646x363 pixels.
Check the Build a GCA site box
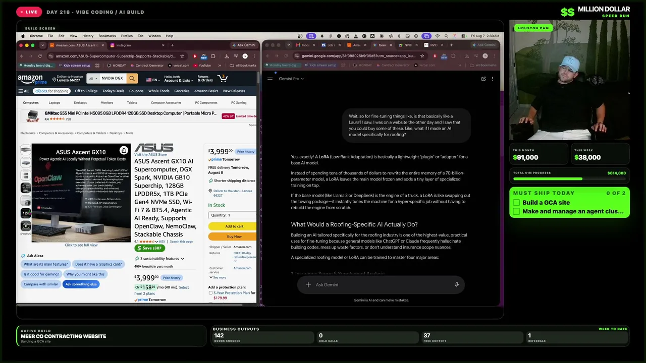516,203
